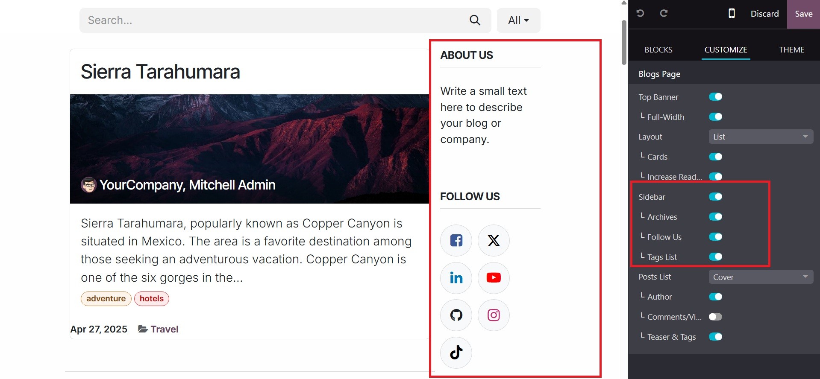Switch to mobile preview icon
The image size is (820, 379).
[732, 14]
